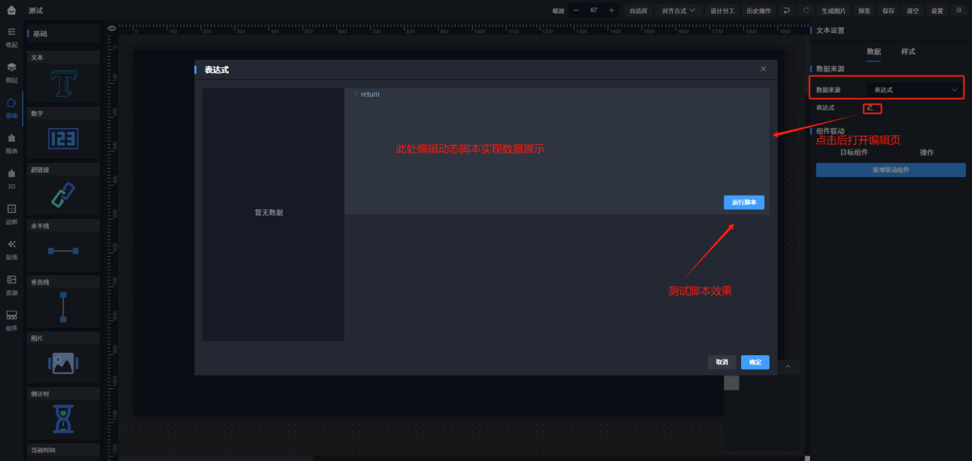The width and height of the screenshot is (972, 461).
Task: Click 确定 confirm in dialog
Action: [755, 362]
